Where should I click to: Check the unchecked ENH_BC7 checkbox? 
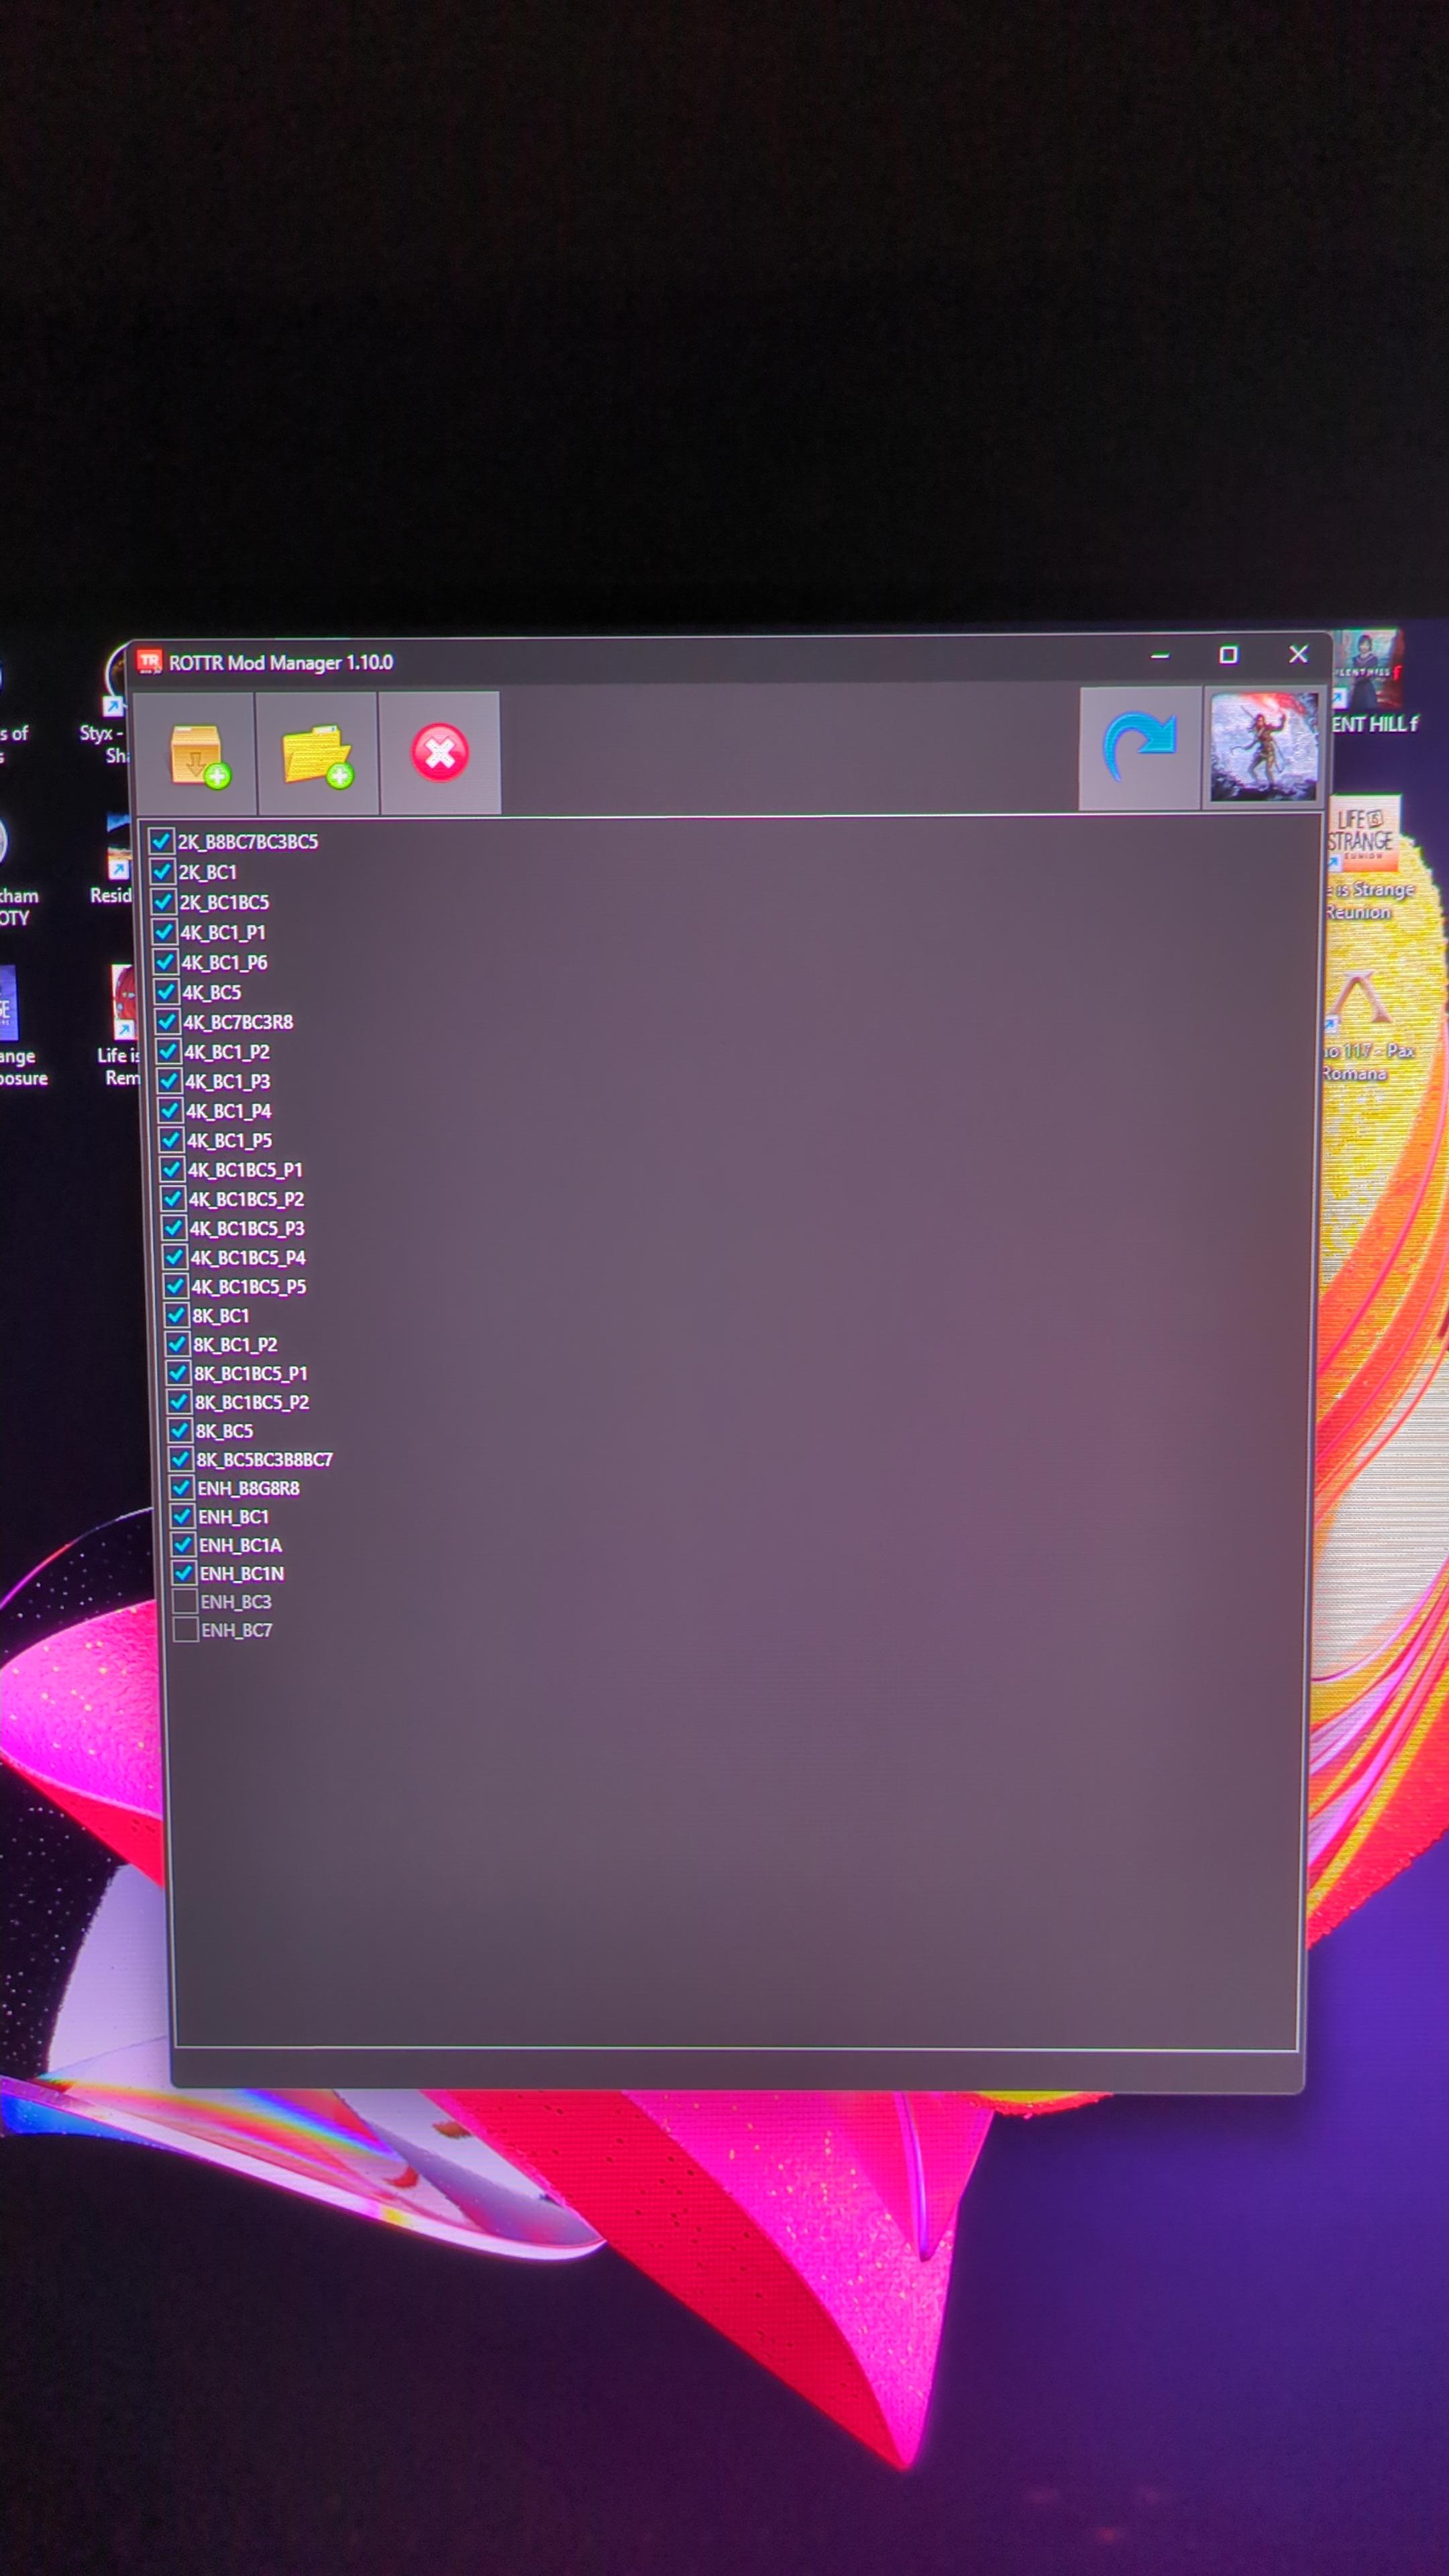click(185, 1629)
